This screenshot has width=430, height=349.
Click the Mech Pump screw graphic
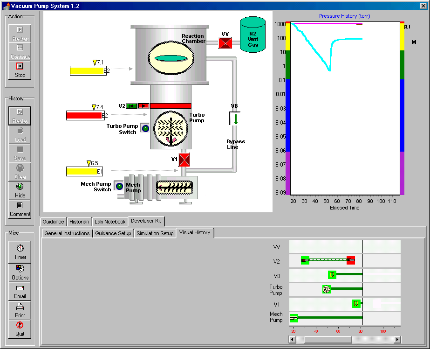[175, 188]
